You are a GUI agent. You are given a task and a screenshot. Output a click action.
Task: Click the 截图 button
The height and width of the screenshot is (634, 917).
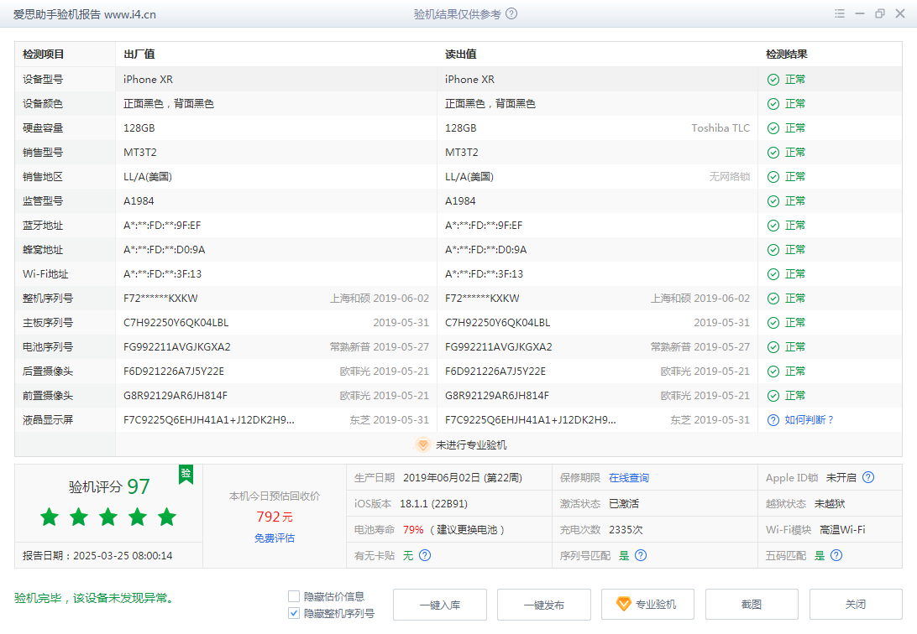click(x=752, y=605)
